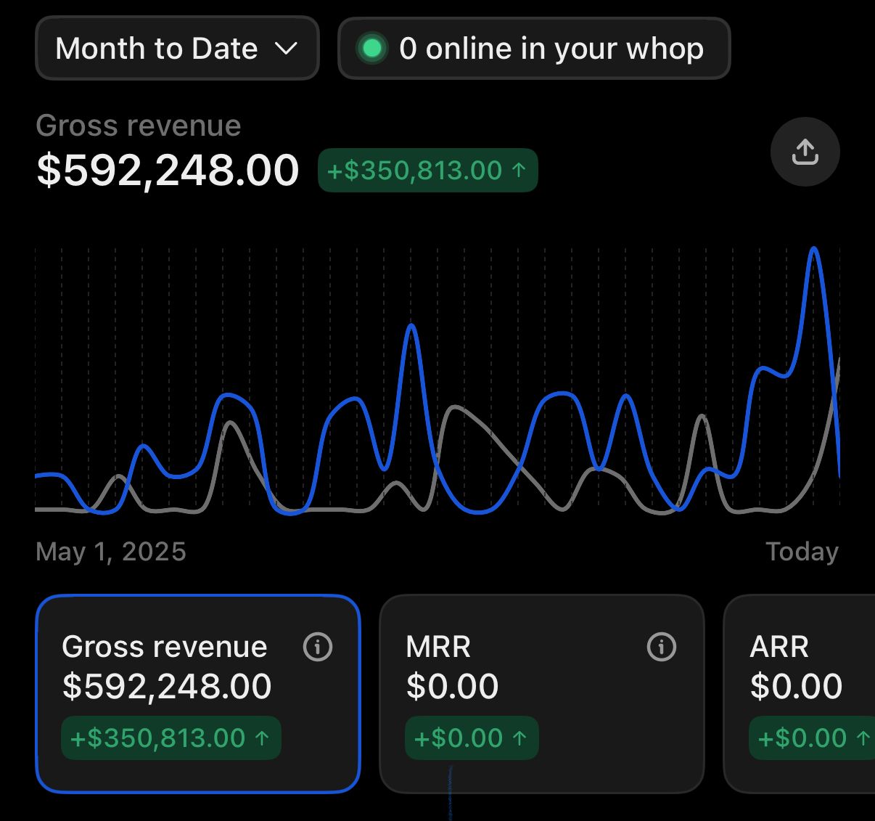Click the MRR card $0.00 value
The height and width of the screenshot is (821, 875).
tap(453, 686)
